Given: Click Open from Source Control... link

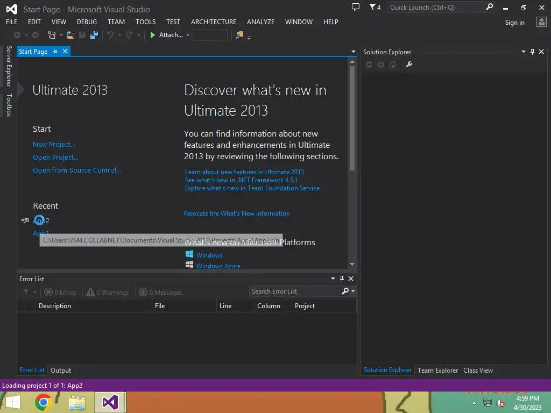Looking at the screenshot, I should 76,170.
